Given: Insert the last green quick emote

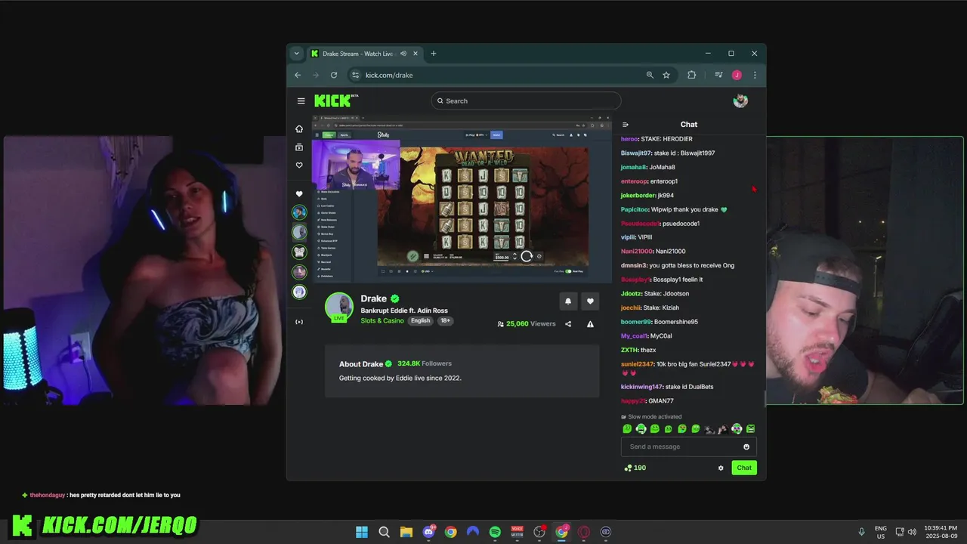Looking at the screenshot, I should (751, 428).
